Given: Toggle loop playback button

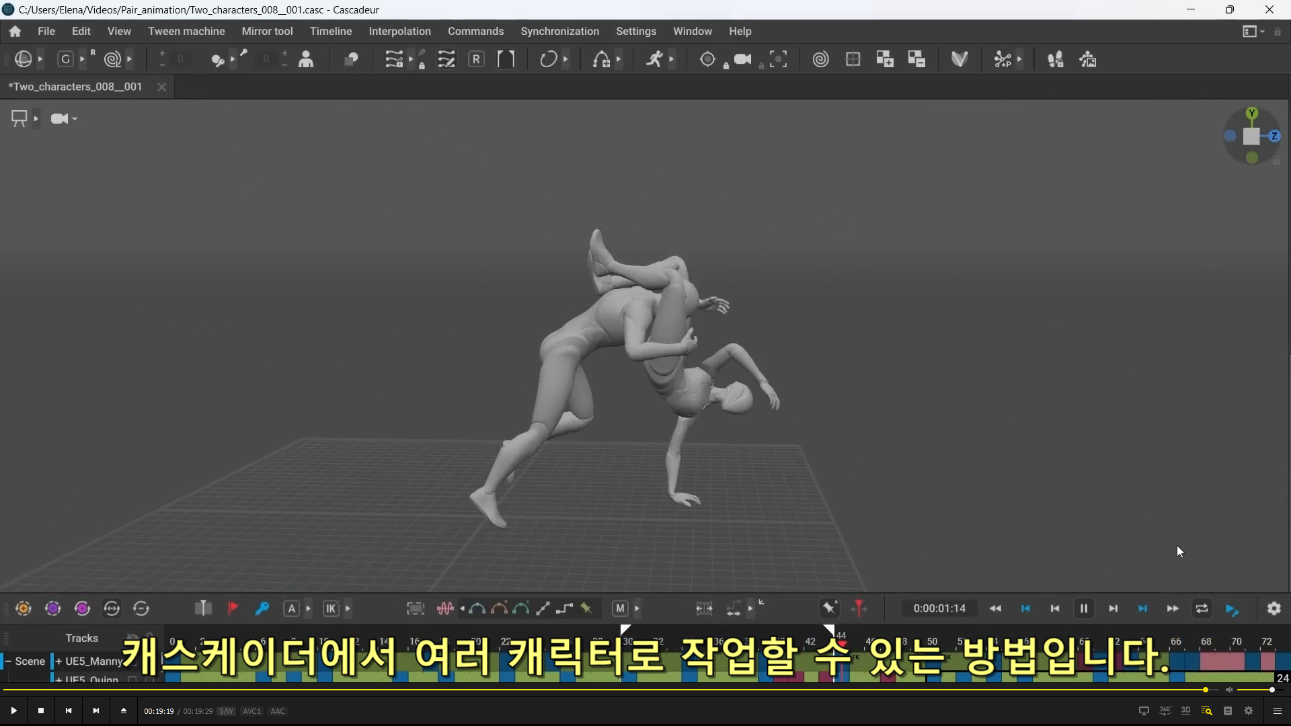Looking at the screenshot, I should (1202, 609).
